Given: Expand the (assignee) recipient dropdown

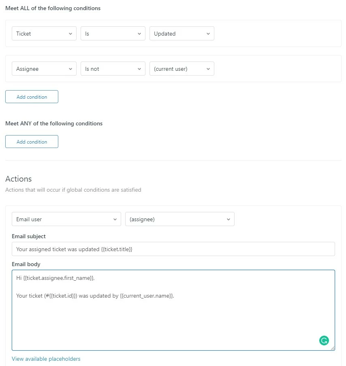Looking at the screenshot, I should (x=180, y=219).
